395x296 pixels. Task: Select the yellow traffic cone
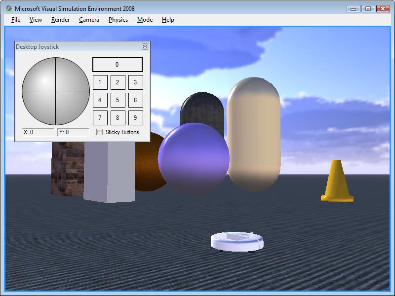(337, 181)
